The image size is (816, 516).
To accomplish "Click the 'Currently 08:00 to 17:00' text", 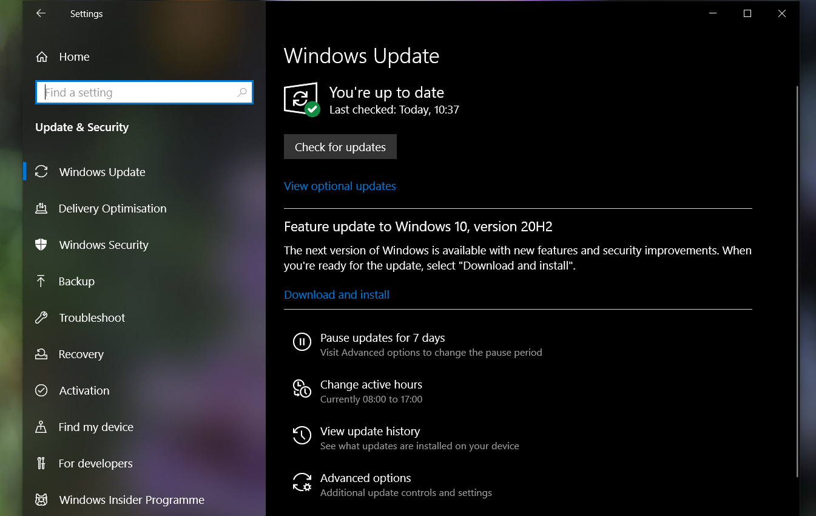I will click(x=371, y=399).
